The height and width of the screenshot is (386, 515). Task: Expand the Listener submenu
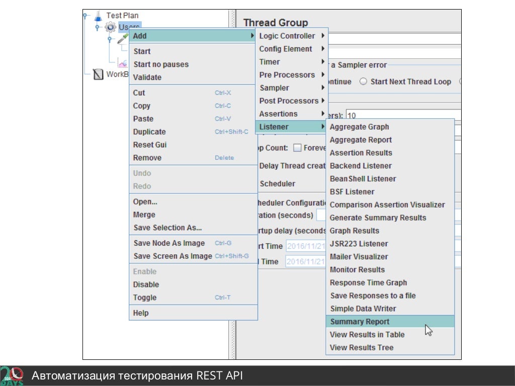tap(291, 127)
